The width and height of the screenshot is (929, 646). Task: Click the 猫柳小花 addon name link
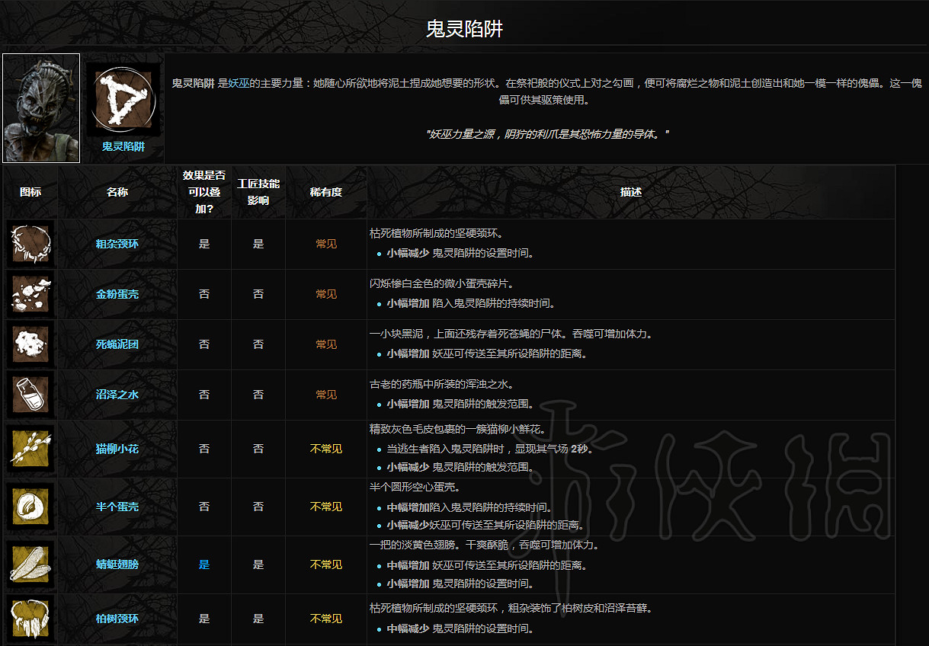point(116,449)
